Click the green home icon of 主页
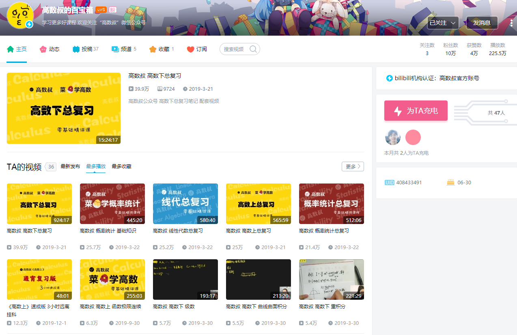 pos(11,49)
